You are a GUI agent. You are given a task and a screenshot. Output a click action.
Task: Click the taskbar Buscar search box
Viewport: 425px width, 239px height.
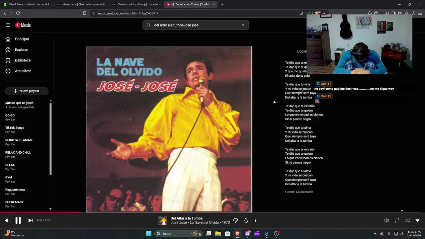point(179,234)
